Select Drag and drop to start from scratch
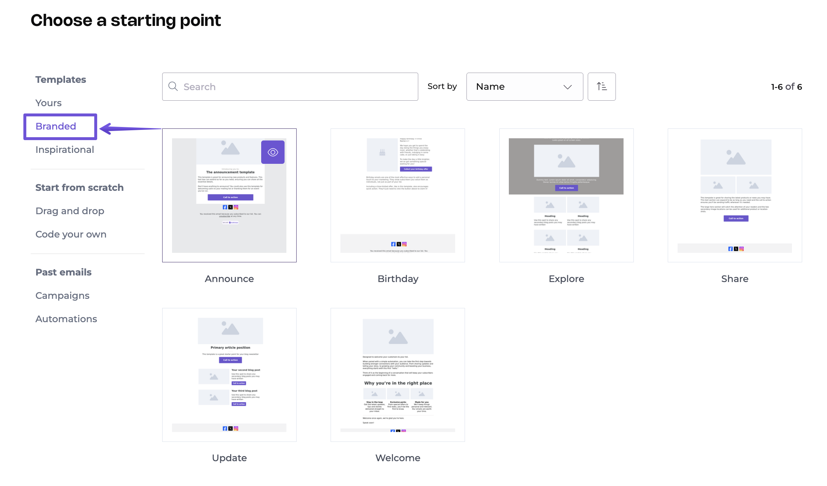827x486 pixels. 70,211
